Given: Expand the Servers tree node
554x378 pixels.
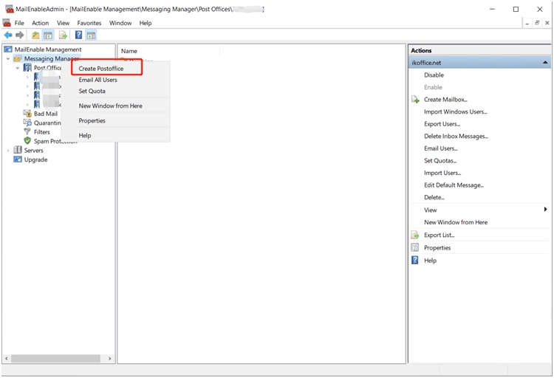Looking at the screenshot, I should click(8, 151).
